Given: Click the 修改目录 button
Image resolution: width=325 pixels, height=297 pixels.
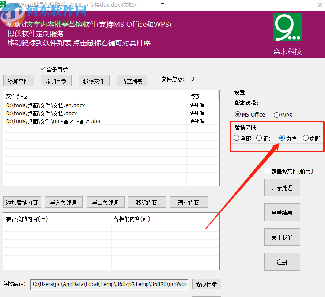Looking at the screenshot, I should (207, 284).
